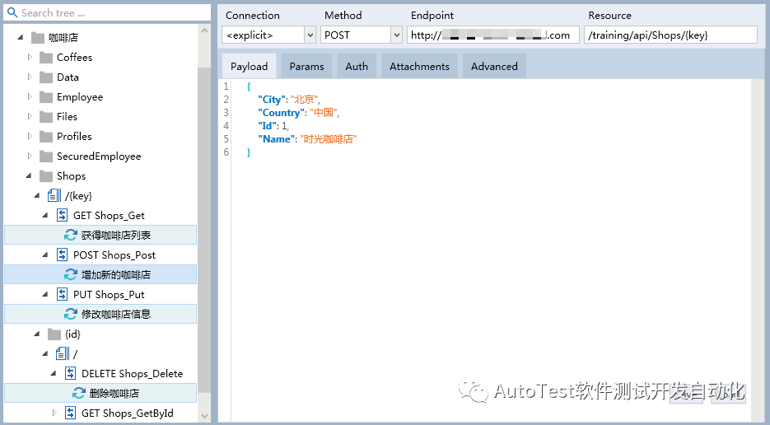Click the Resource path field
Viewport: 770px width, 425px height.
point(670,35)
